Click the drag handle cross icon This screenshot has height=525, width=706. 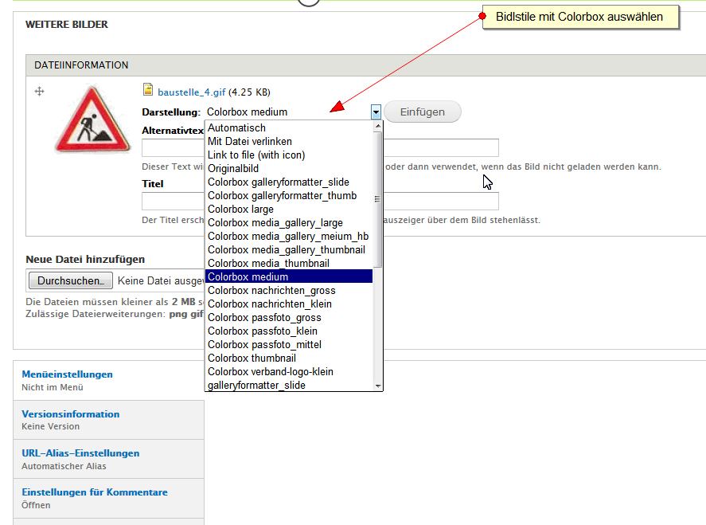pos(39,92)
